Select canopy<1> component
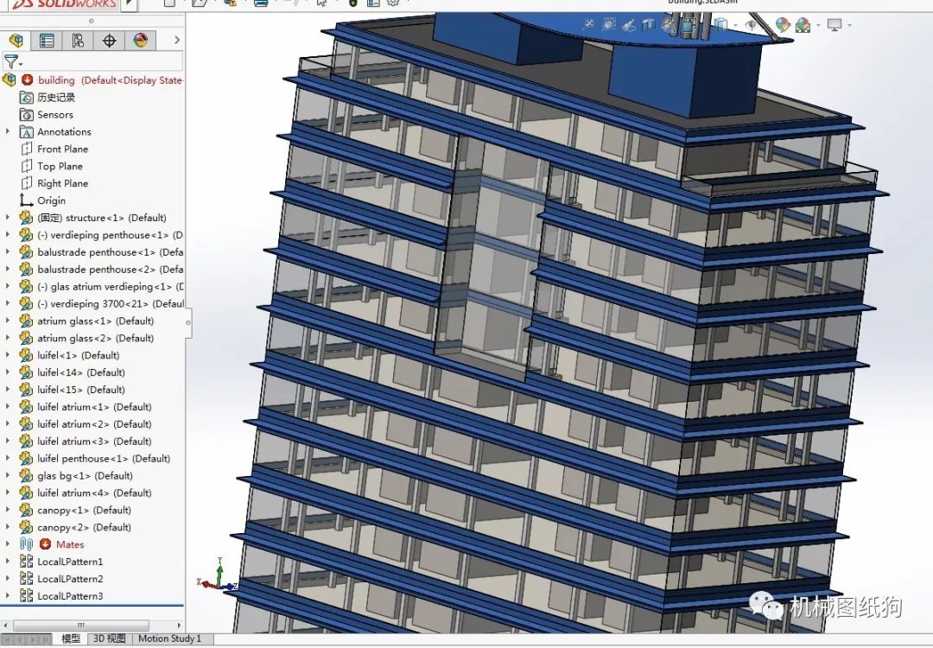The height and width of the screenshot is (648, 933). pyautogui.click(x=84, y=510)
